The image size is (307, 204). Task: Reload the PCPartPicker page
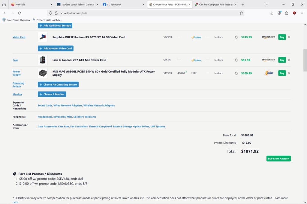(20, 13)
